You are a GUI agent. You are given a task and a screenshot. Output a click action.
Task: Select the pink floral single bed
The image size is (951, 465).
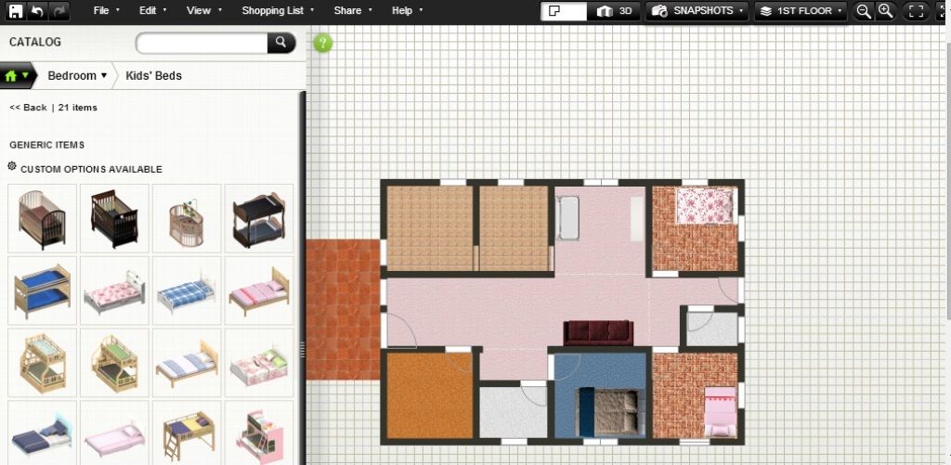coord(114,291)
